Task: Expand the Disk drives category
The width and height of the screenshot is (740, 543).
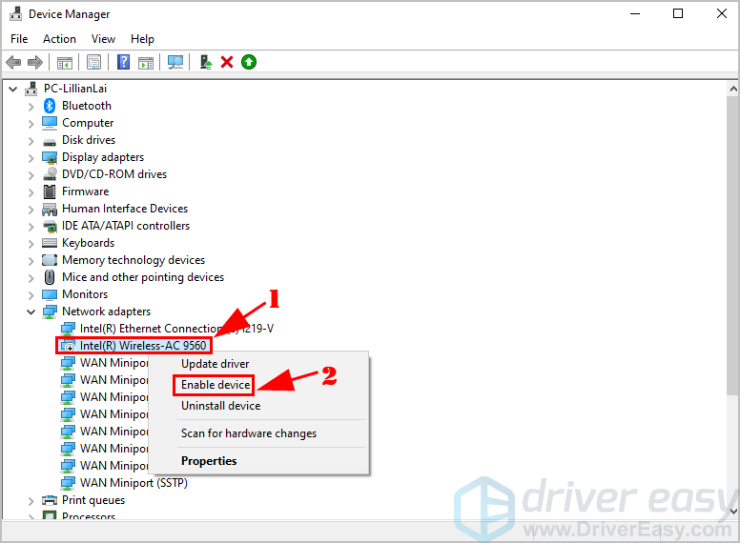Action: click(31, 141)
